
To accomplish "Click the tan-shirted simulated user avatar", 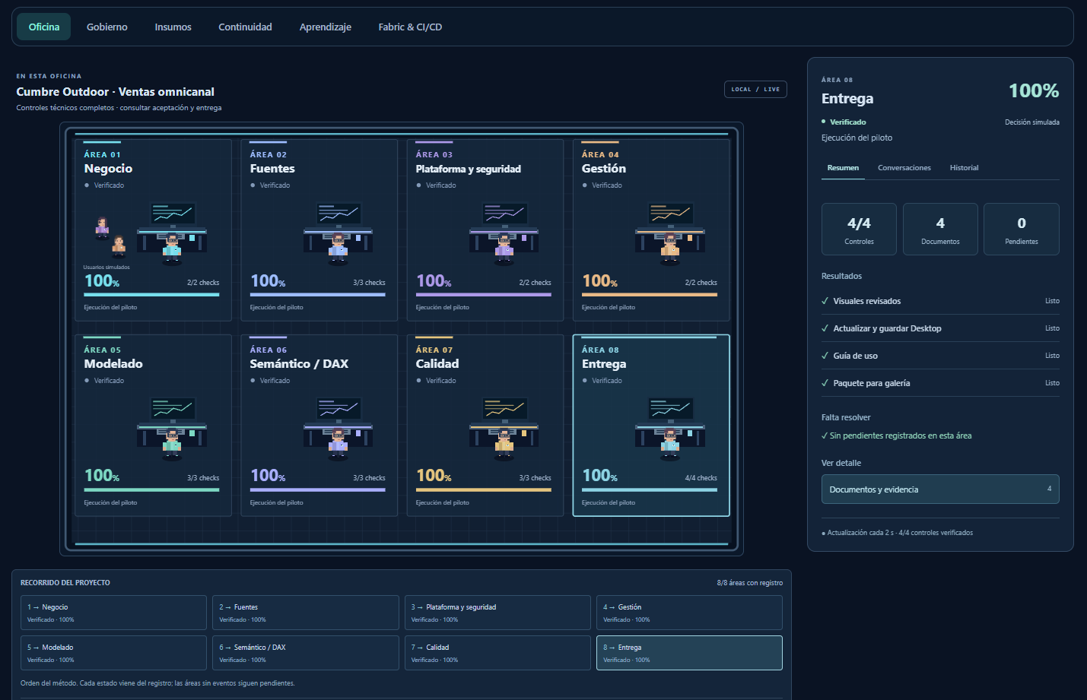I will pos(119,245).
